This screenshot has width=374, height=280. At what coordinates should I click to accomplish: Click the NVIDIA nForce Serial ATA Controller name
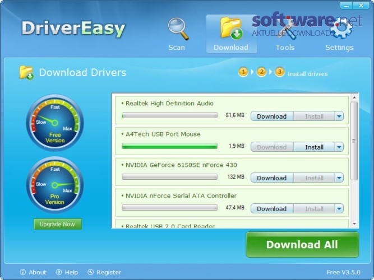(x=181, y=195)
